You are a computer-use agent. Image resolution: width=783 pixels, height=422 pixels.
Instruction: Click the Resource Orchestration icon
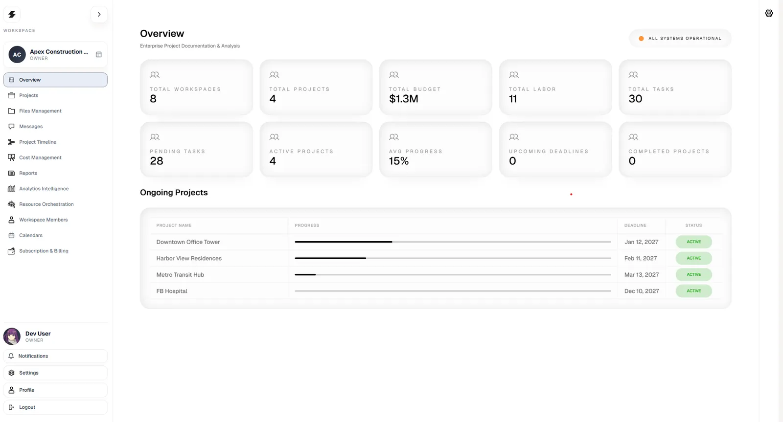[11, 204]
